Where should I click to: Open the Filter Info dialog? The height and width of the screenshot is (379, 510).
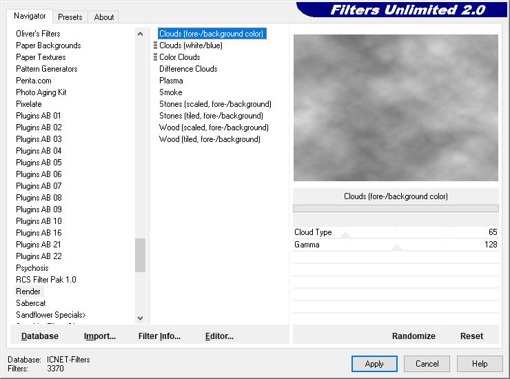point(159,336)
